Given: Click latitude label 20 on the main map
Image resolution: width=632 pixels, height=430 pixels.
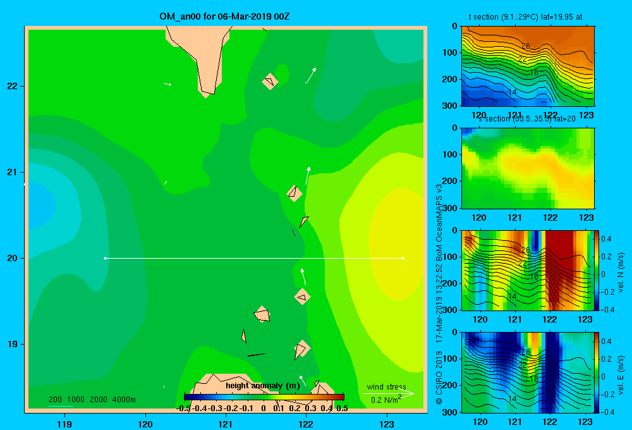Looking at the screenshot, I should click(13, 258).
